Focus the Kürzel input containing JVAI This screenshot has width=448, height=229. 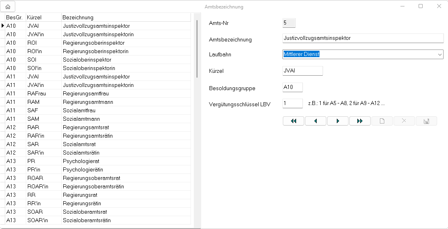coord(303,71)
